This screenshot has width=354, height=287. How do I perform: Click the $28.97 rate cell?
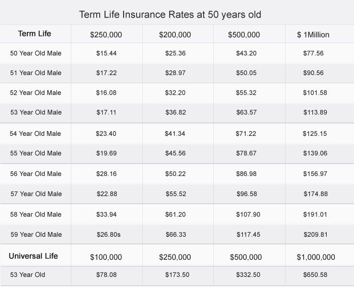coord(175,73)
